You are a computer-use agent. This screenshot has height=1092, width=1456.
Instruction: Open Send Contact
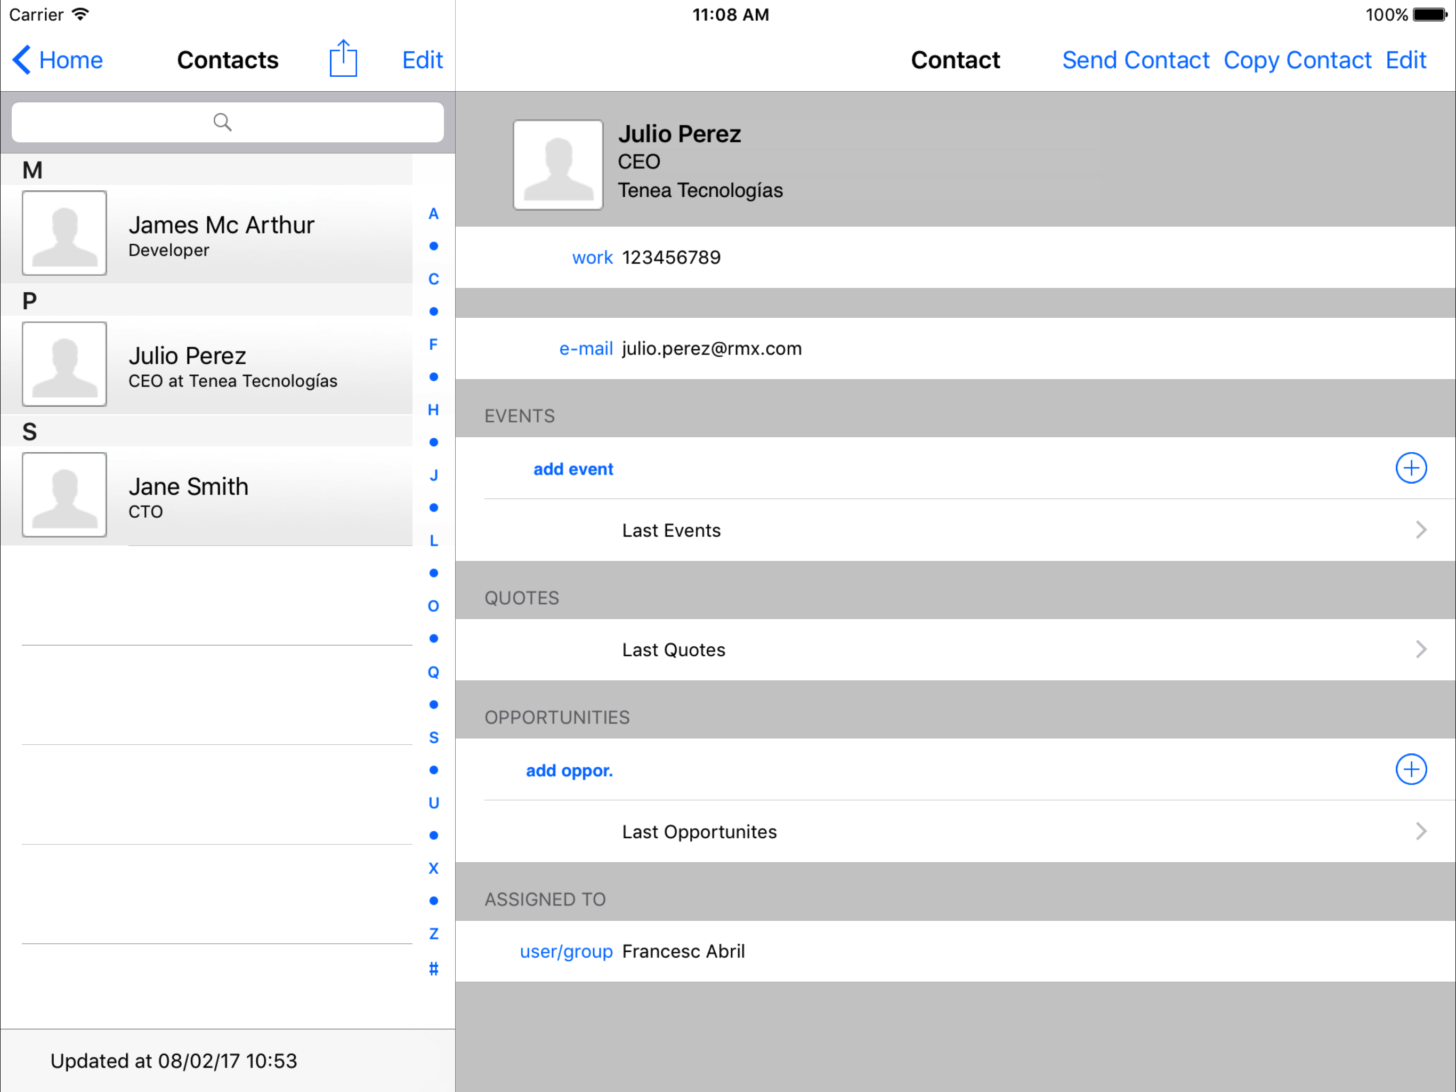[1136, 60]
